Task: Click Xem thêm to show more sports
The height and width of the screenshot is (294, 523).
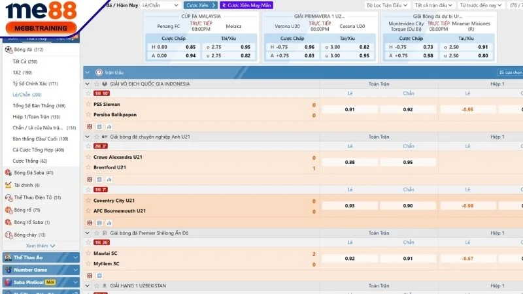Action: pos(39,246)
